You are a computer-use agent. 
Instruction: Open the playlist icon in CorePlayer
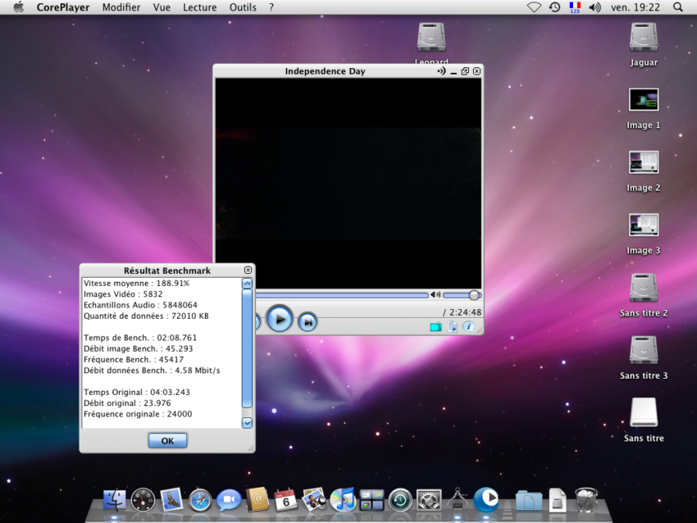(x=452, y=326)
